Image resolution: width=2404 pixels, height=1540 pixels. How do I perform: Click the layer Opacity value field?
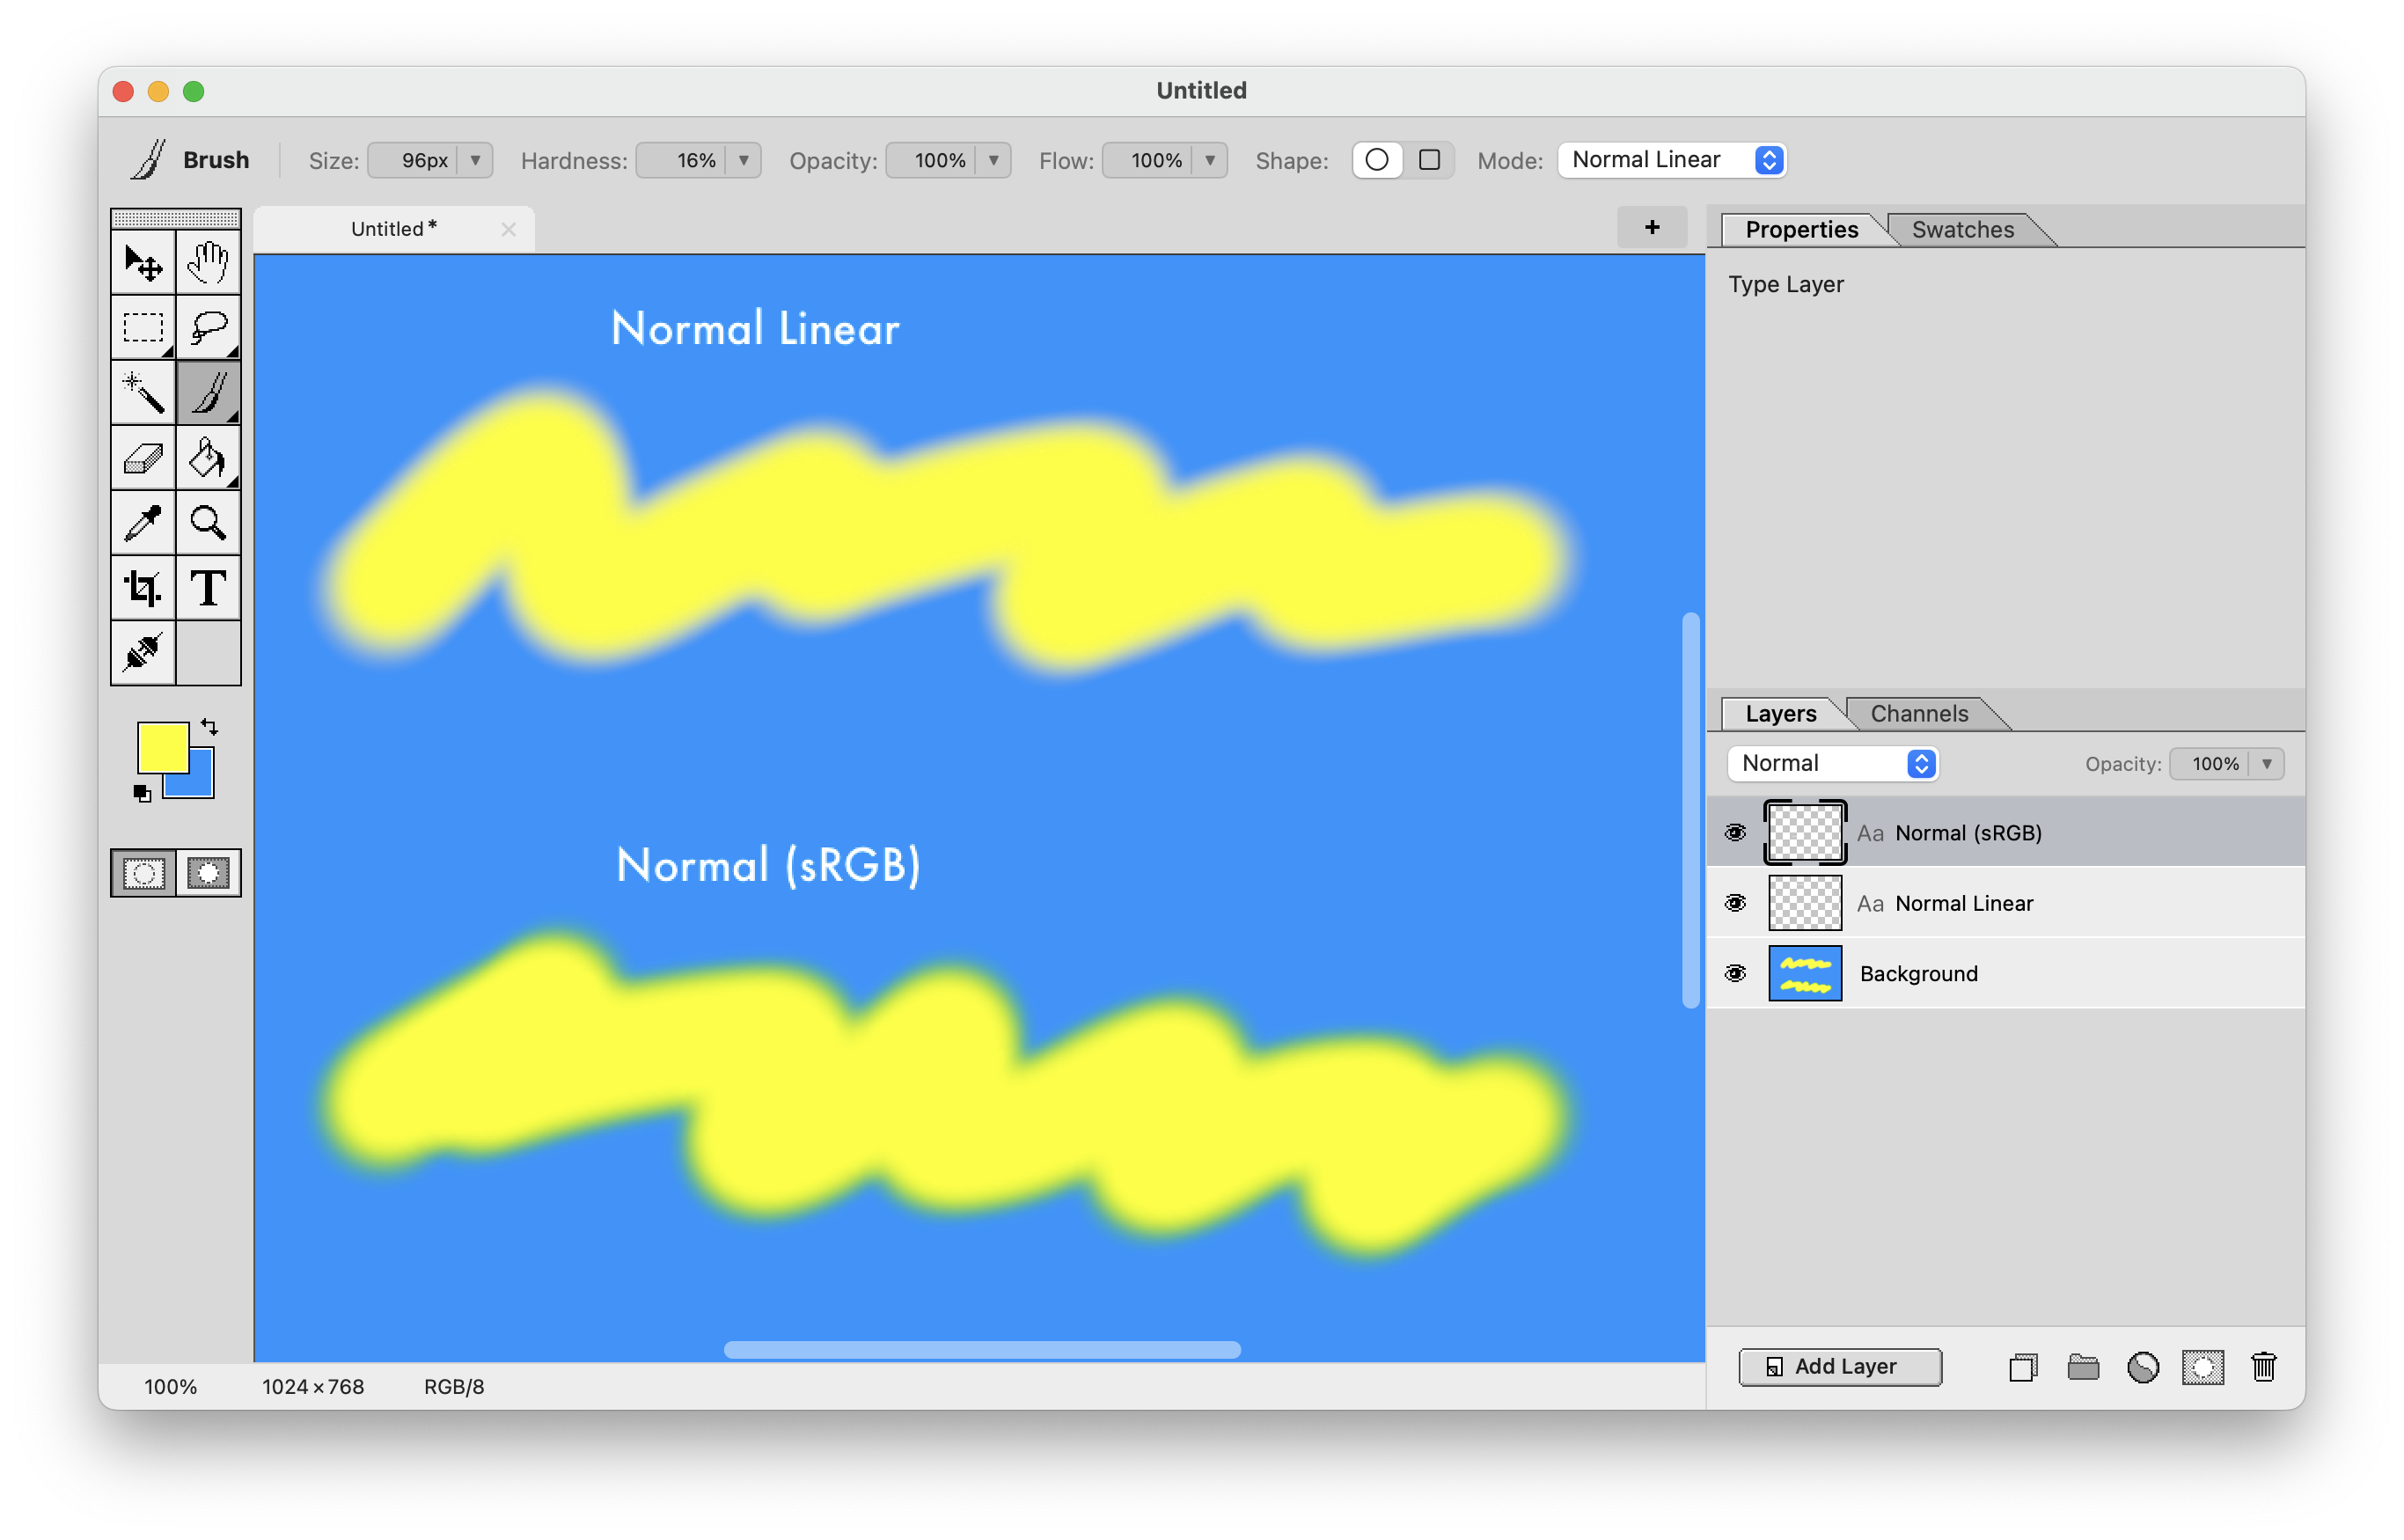pyautogui.click(x=2210, y=764)
